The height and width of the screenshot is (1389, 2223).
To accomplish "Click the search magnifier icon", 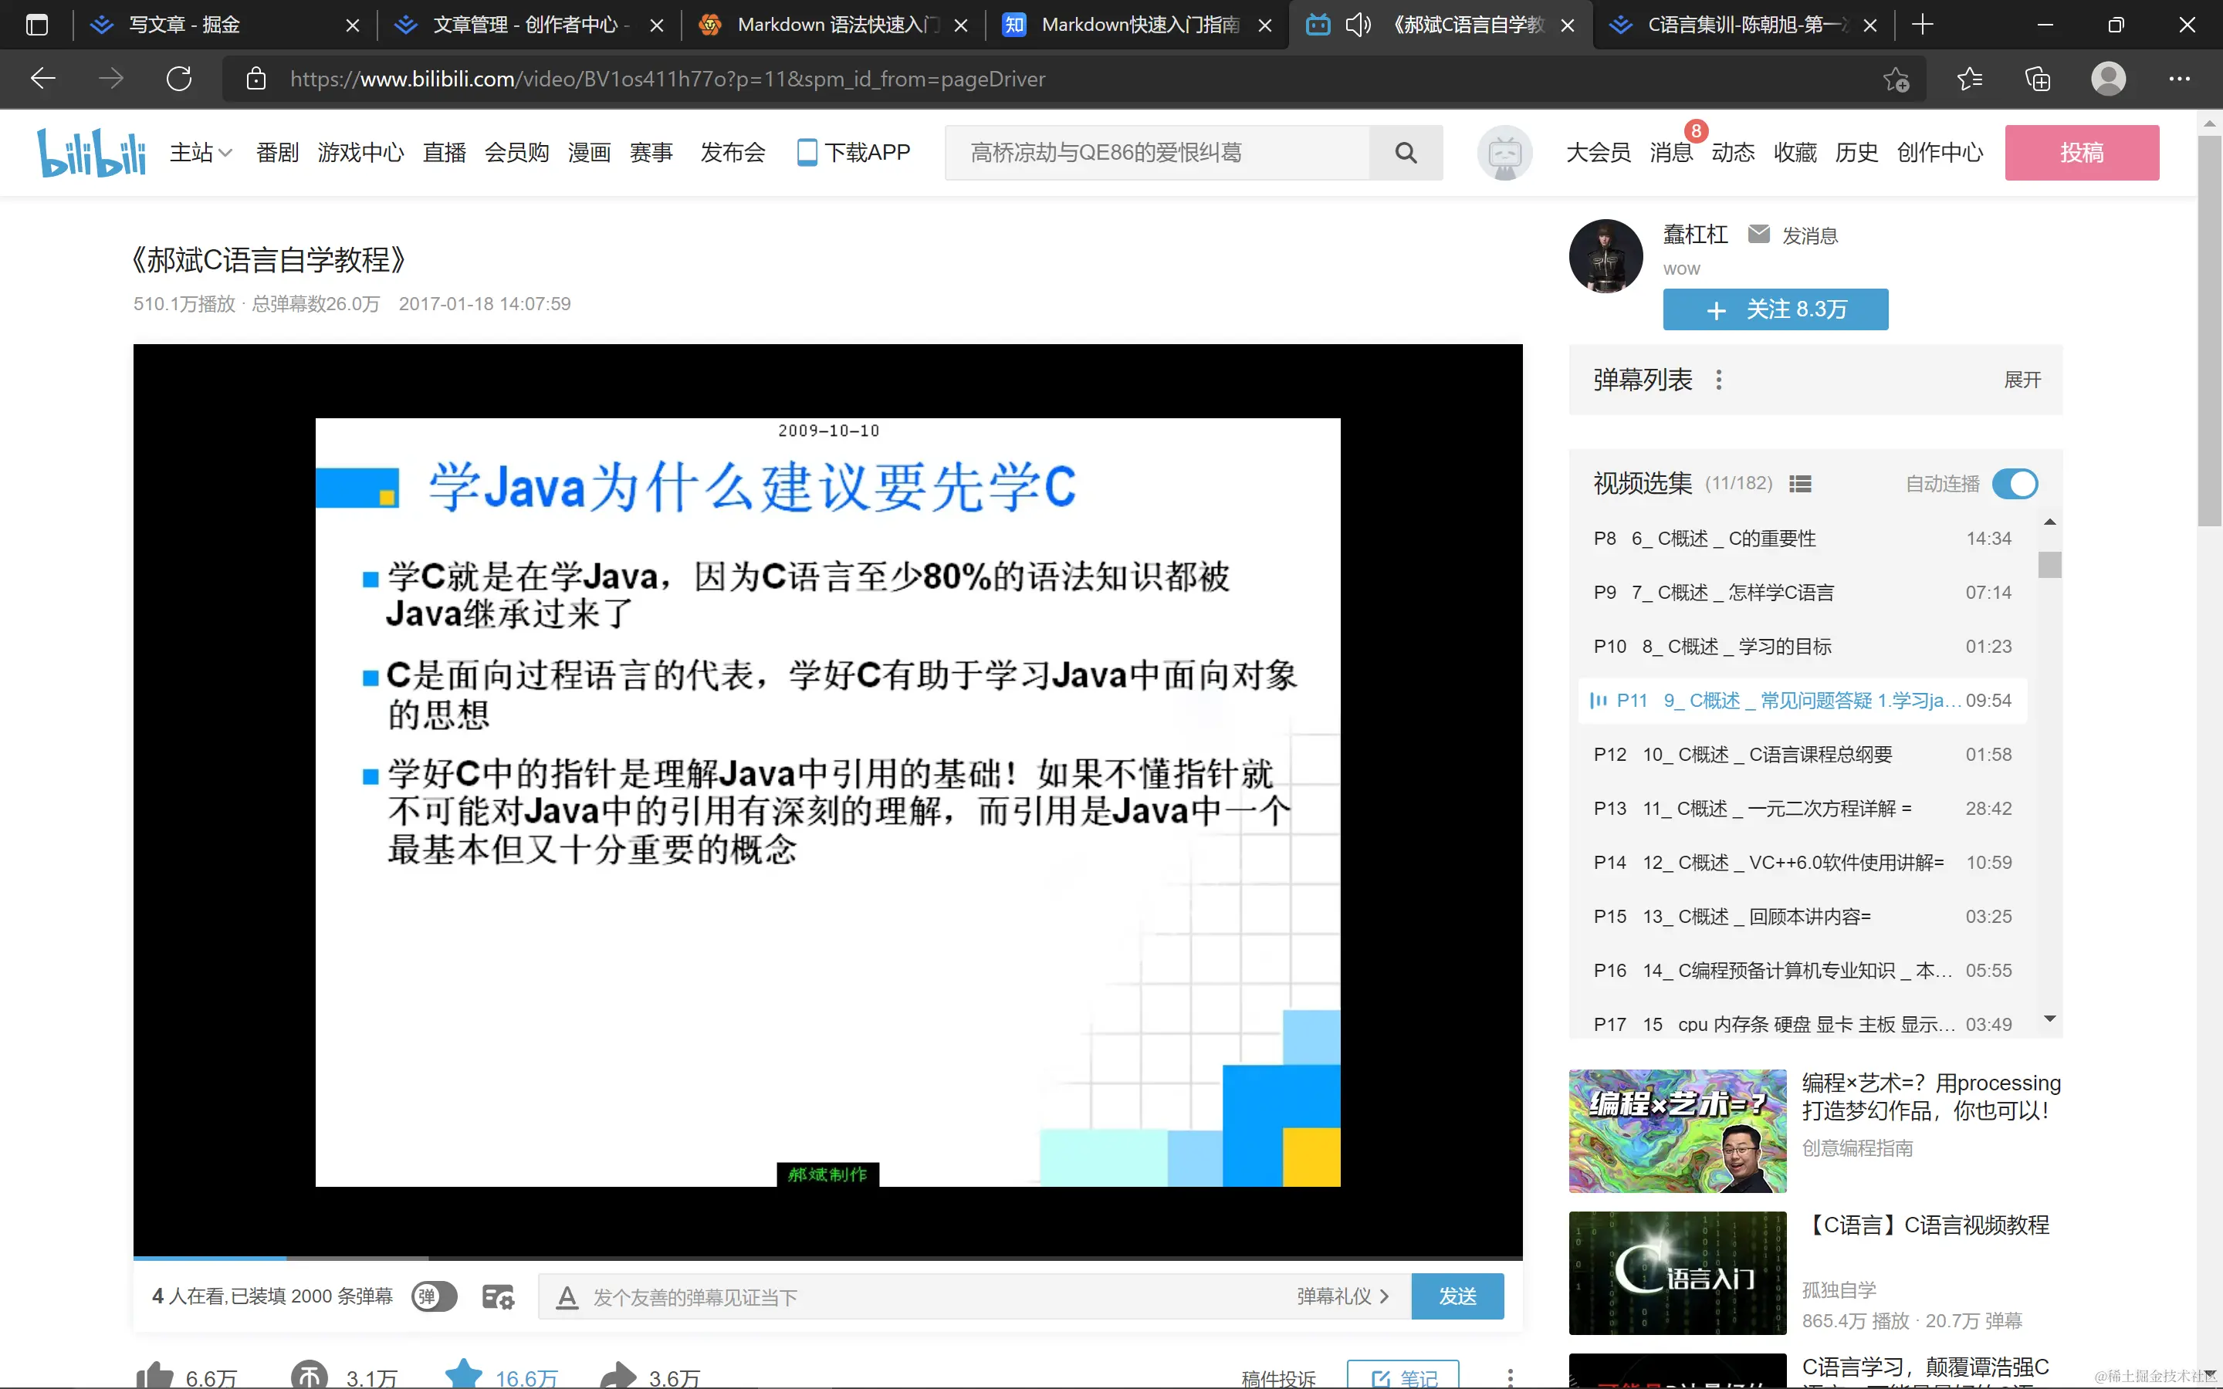I will (x=1405, y=153).
